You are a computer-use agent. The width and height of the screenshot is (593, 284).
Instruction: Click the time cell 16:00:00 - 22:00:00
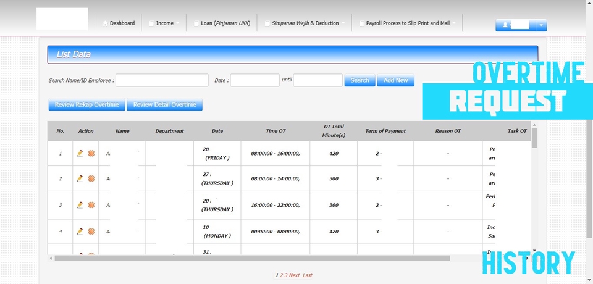[275, 205]
